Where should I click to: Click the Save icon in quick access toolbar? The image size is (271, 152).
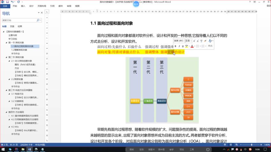coord(7,2)
